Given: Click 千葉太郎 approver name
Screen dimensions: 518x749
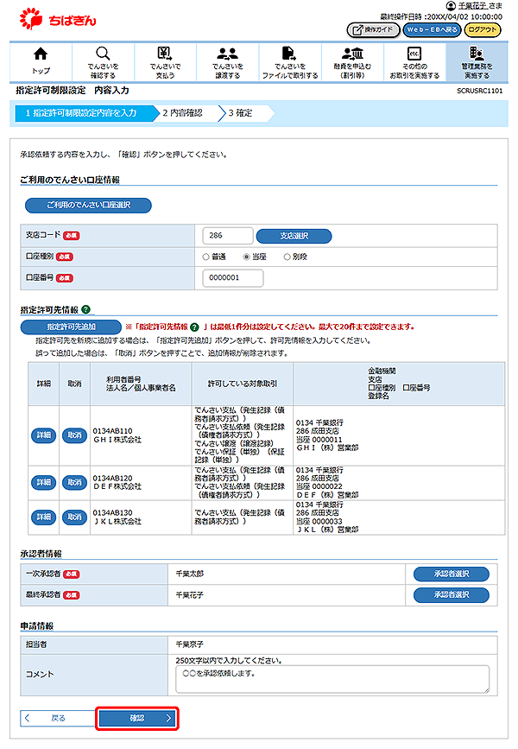Looking at the screenshot, I should (190, 574).
